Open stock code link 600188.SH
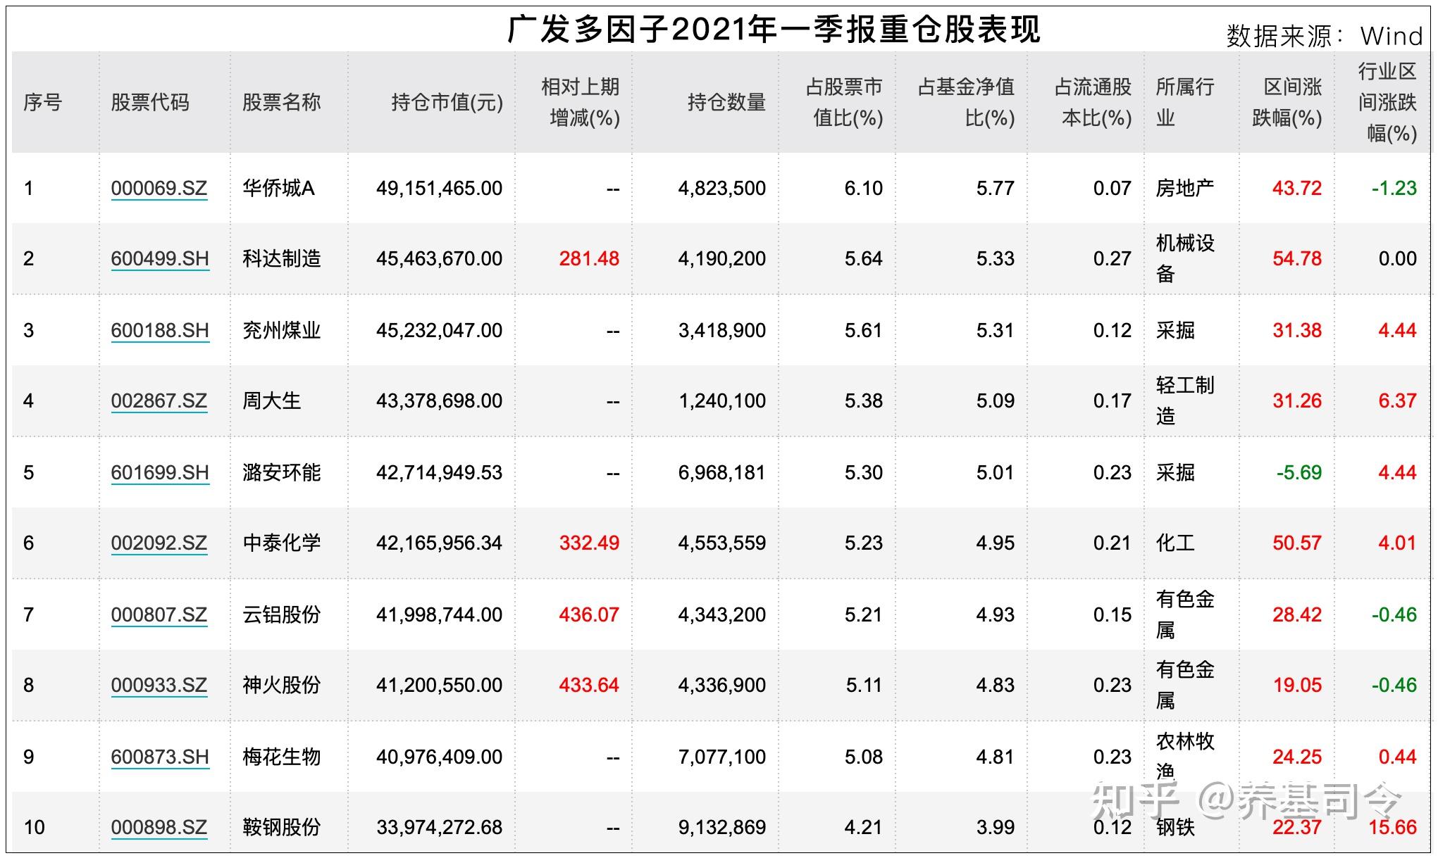The width and height of the screenshot is (1438, 858). click(x=160, y=331)
